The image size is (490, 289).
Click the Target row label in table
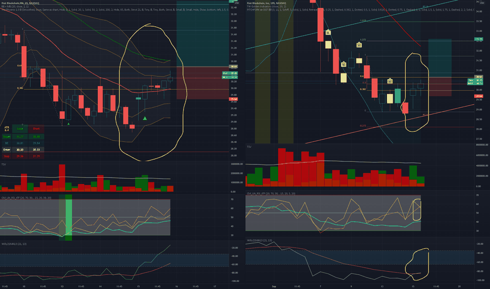pos(6,137)
